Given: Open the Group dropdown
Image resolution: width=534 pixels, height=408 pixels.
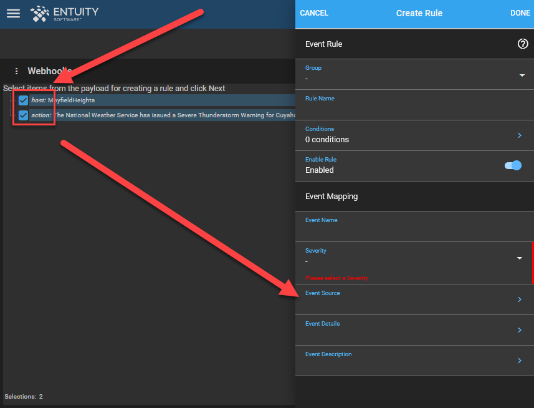Looking at the screenshot, I should (522, 74).
